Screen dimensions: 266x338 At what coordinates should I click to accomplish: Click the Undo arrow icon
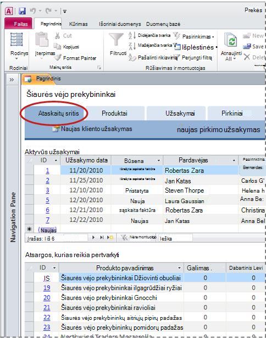click(32, 10)
